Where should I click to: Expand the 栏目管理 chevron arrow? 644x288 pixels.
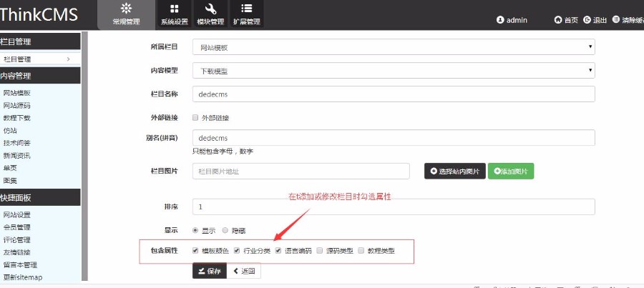[68, 59]
